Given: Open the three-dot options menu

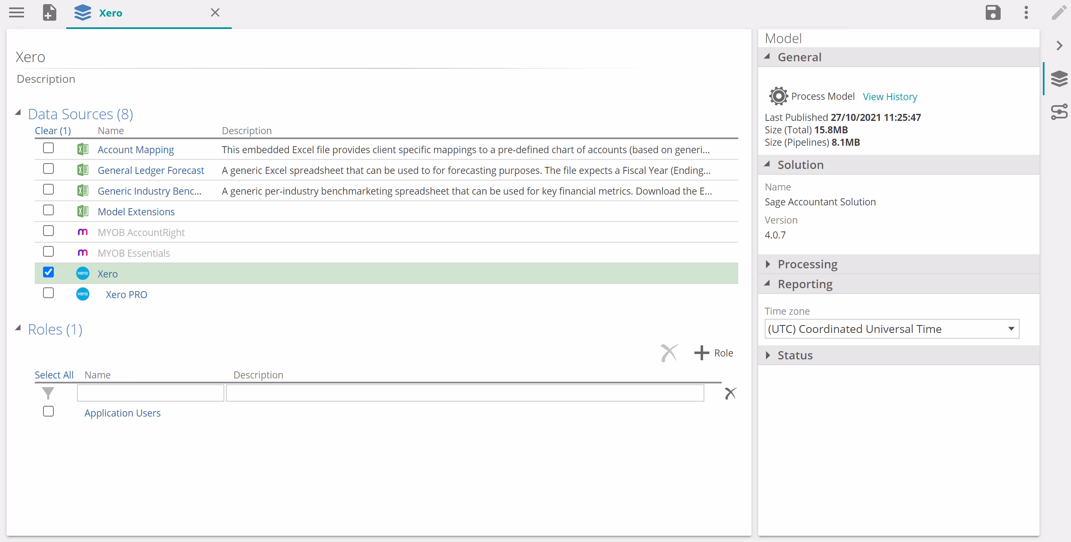Looking at the screenshot, I should click(x=1025, y=12).
